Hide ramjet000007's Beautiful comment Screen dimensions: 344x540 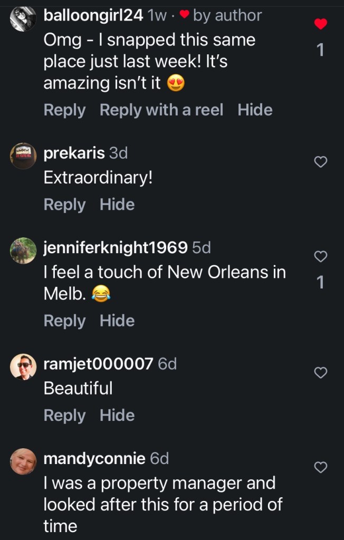117,416
